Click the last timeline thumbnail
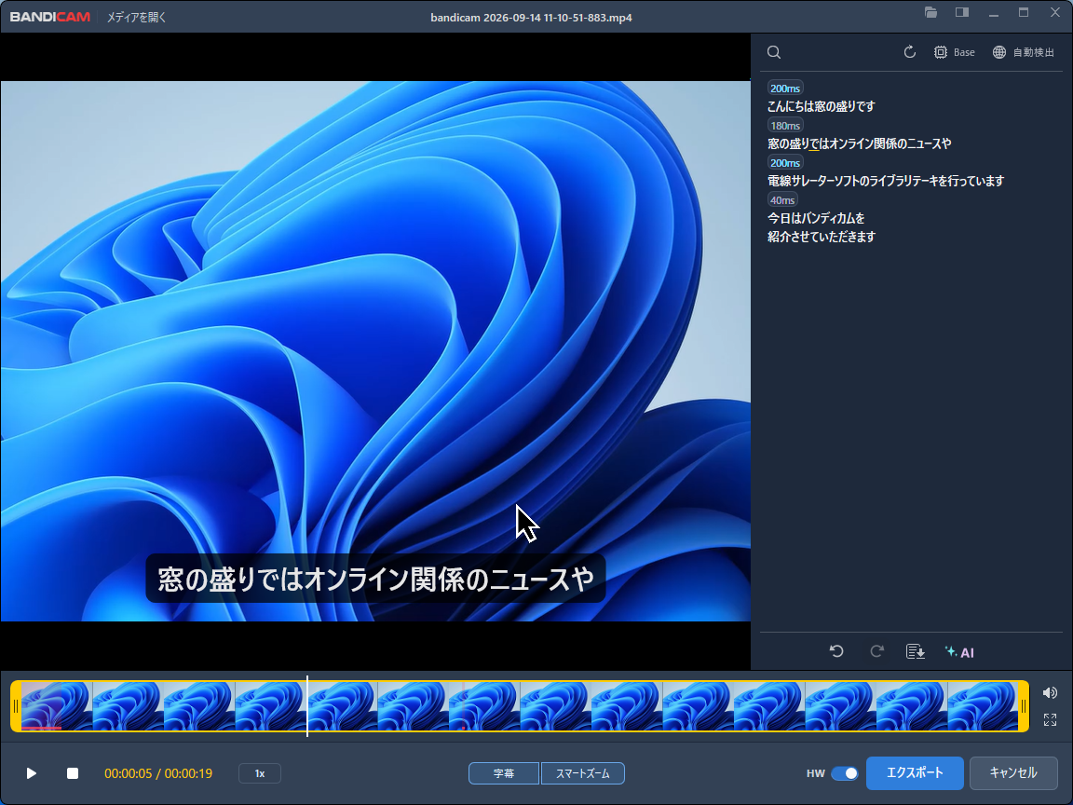This screenshot has width=1073, height=805. point(983,706)
